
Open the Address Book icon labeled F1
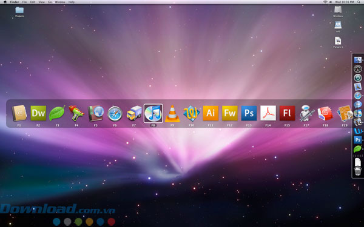point(19,113)
